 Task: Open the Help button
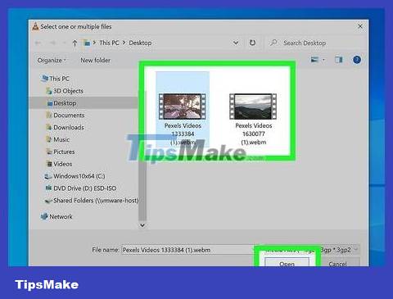pyautogui.click(x=357, y=60)
